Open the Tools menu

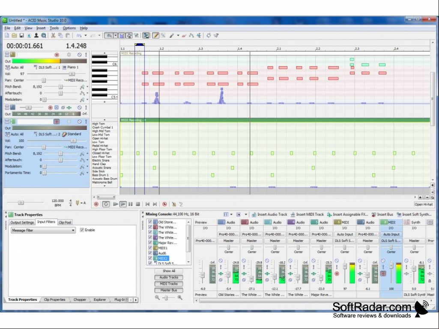coord(54,28)
